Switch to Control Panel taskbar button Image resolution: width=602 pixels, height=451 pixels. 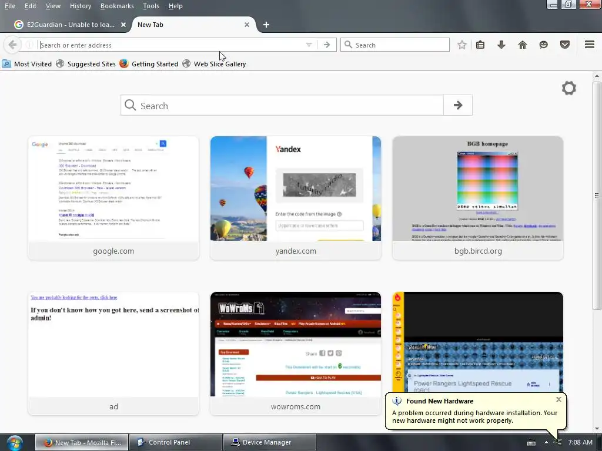175,442
